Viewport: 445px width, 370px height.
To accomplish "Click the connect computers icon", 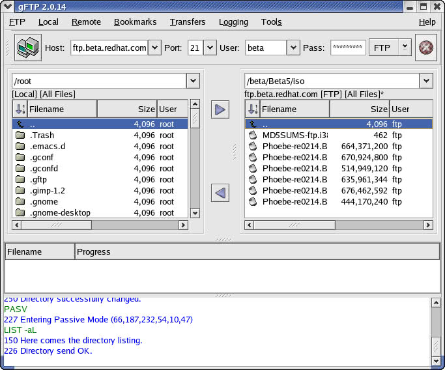I will click(x=28, y=48).
